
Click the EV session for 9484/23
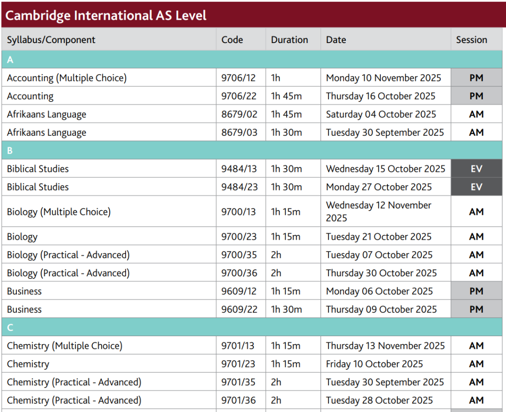click(x=476, y=187)
